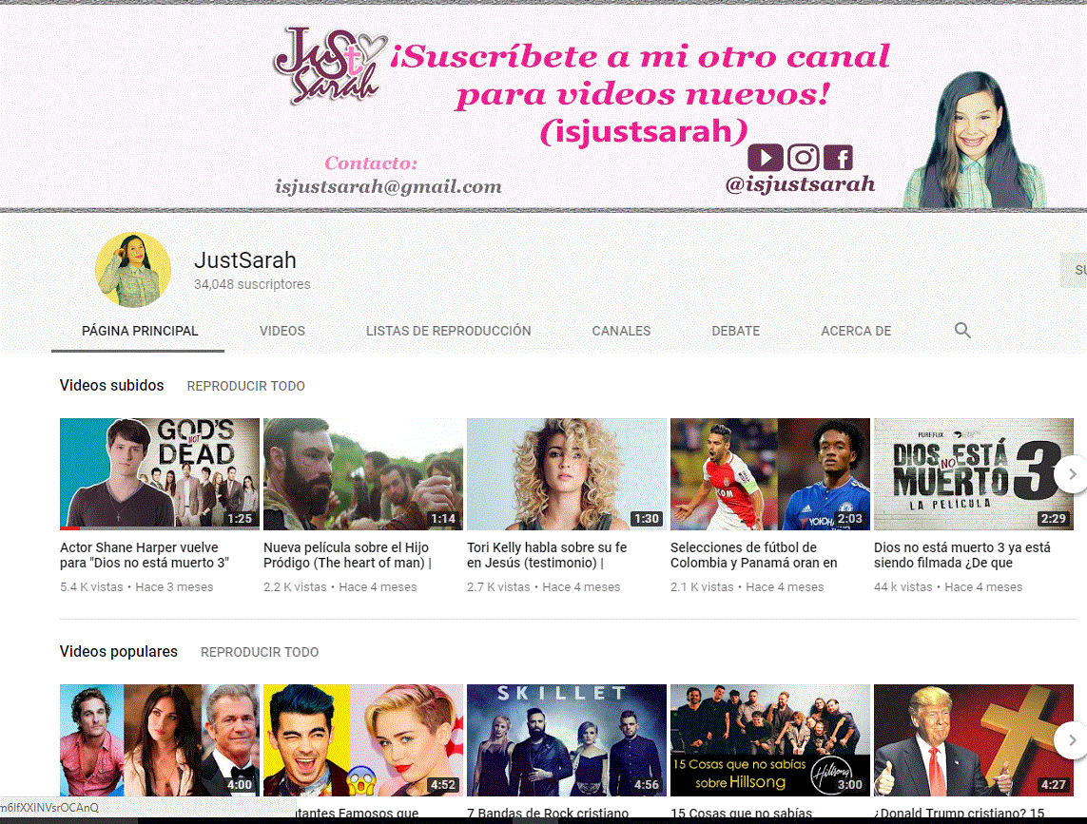Click Reproducir Todo next to Videos subidos
This screenshot has width=1087, height=824.
(246, 386)
